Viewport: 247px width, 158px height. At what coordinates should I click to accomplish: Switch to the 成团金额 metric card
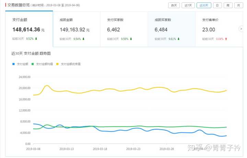coord(77,29)
